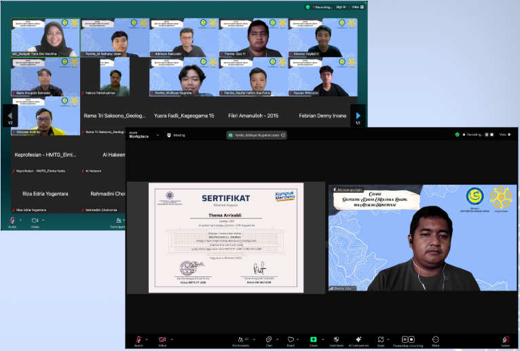Click encryption shield in back Zoom window
Image resolution: width=520 pixels, height=351 pixels.
(x=308, y=7)
